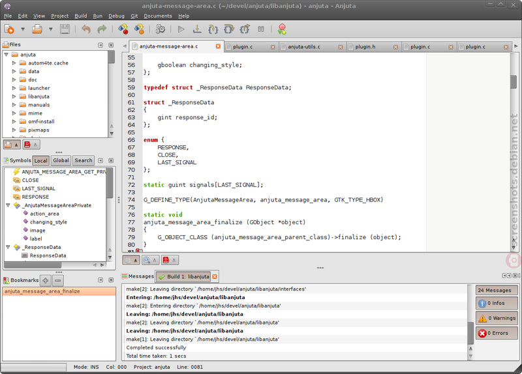Select the changing_style member symbol
522x374 pixels.
(48, 222)
